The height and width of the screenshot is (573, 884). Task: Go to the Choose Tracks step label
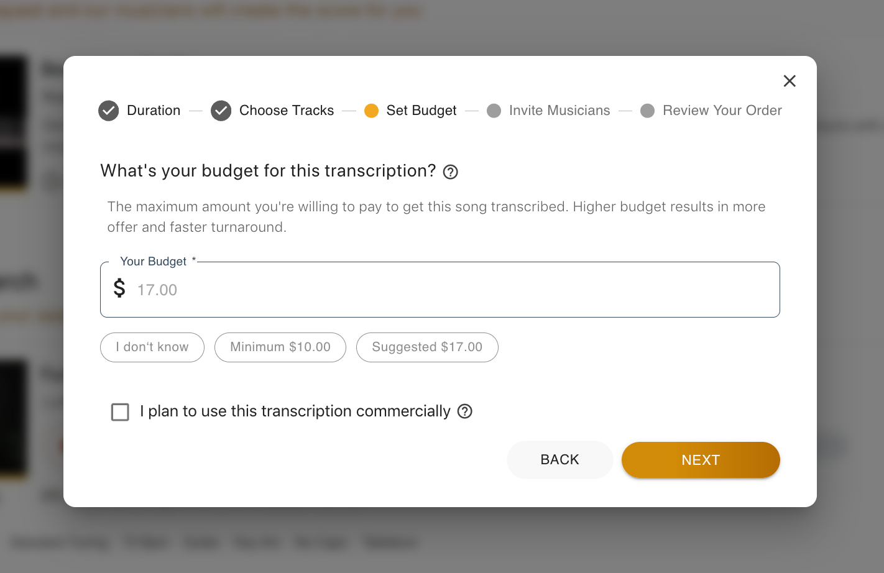tap(287, 111)
